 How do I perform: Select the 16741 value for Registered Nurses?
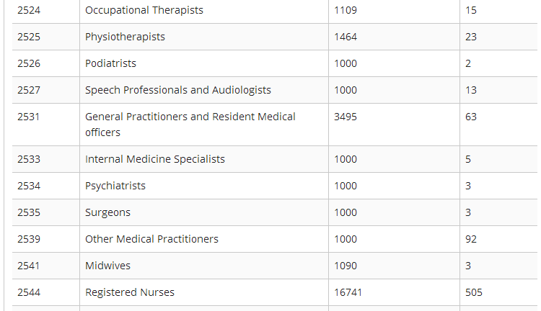[x=348, y=292]
